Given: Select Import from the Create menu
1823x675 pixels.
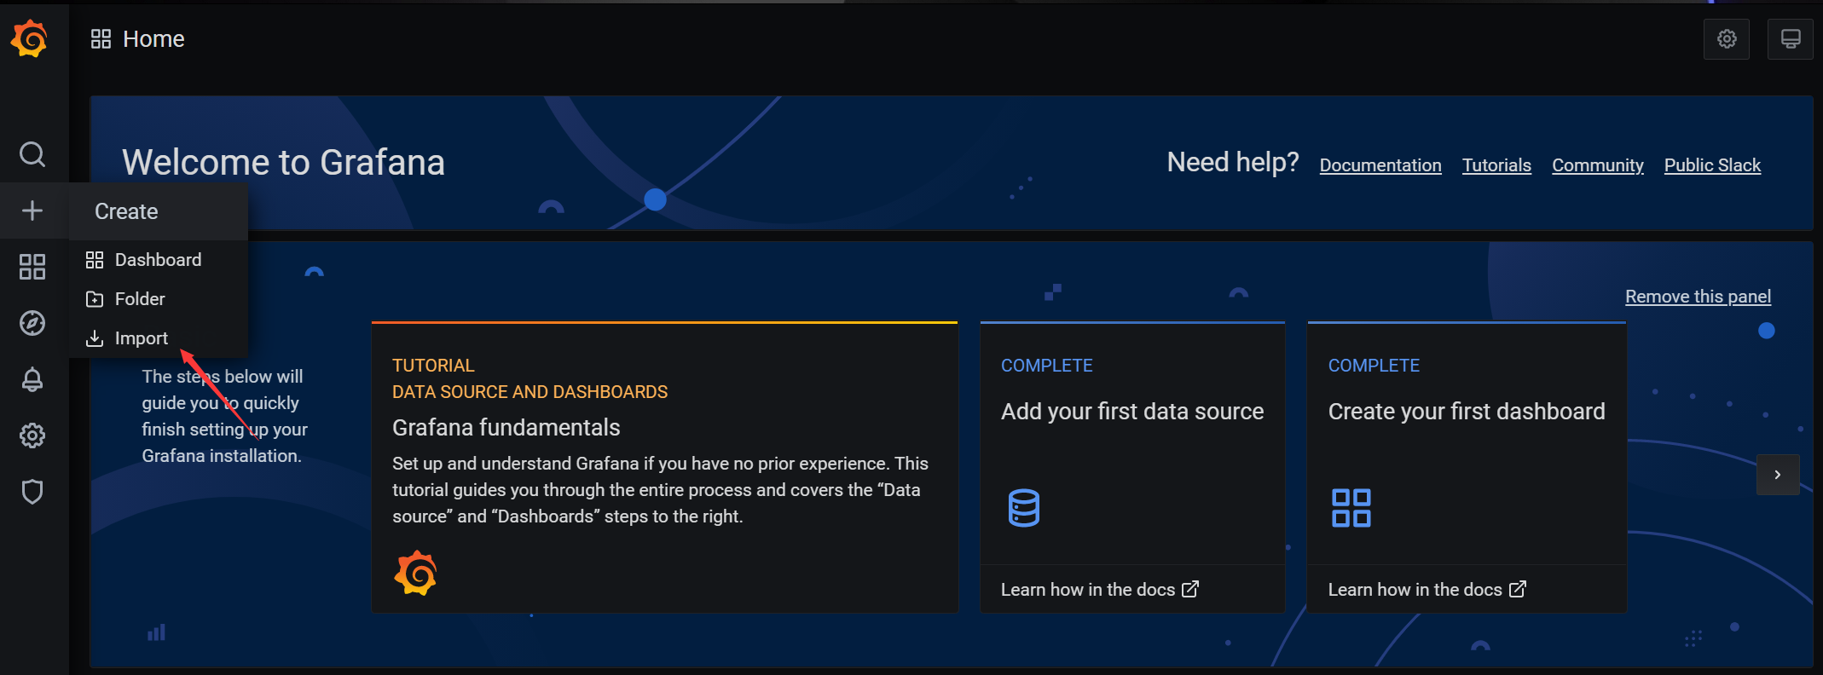Looking at the screenshot, I should [x=159, y=338].
